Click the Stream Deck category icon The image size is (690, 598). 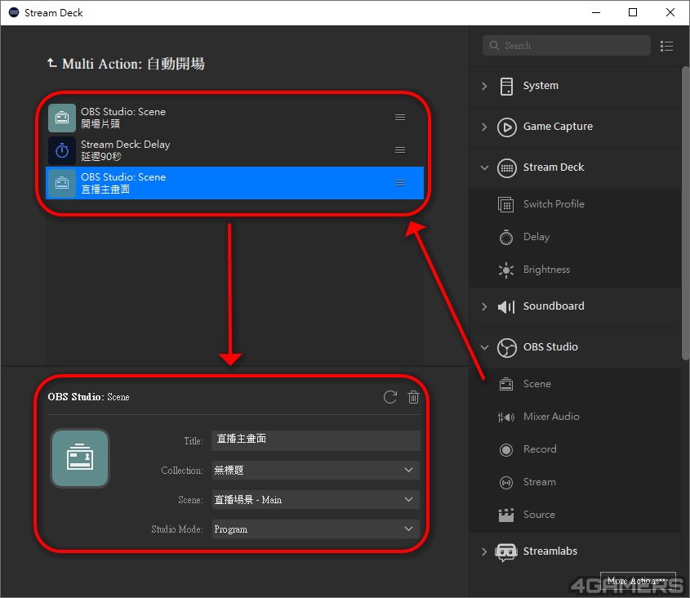click(506, 167)
